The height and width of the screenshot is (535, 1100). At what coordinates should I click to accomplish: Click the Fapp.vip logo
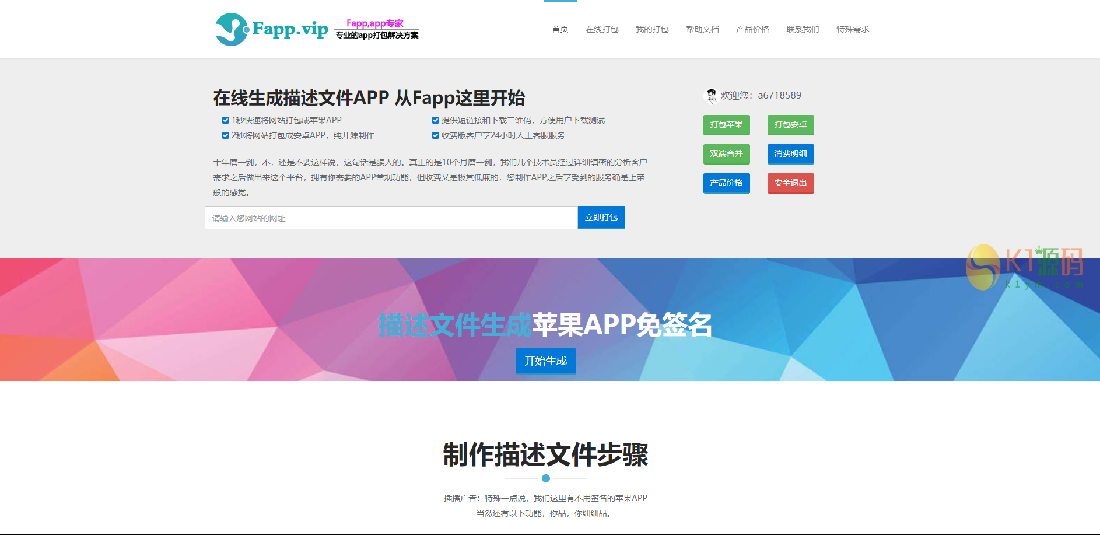click(x=271, y=29)
